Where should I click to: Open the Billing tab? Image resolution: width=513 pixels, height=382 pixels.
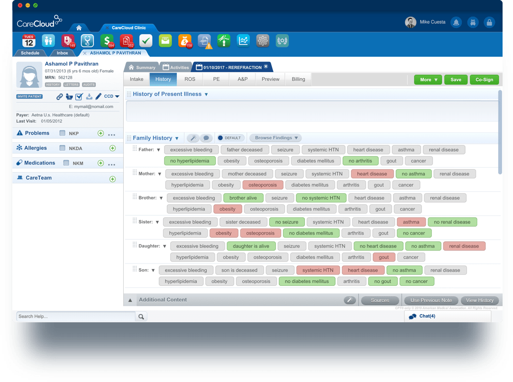click(x=298, y=79)
